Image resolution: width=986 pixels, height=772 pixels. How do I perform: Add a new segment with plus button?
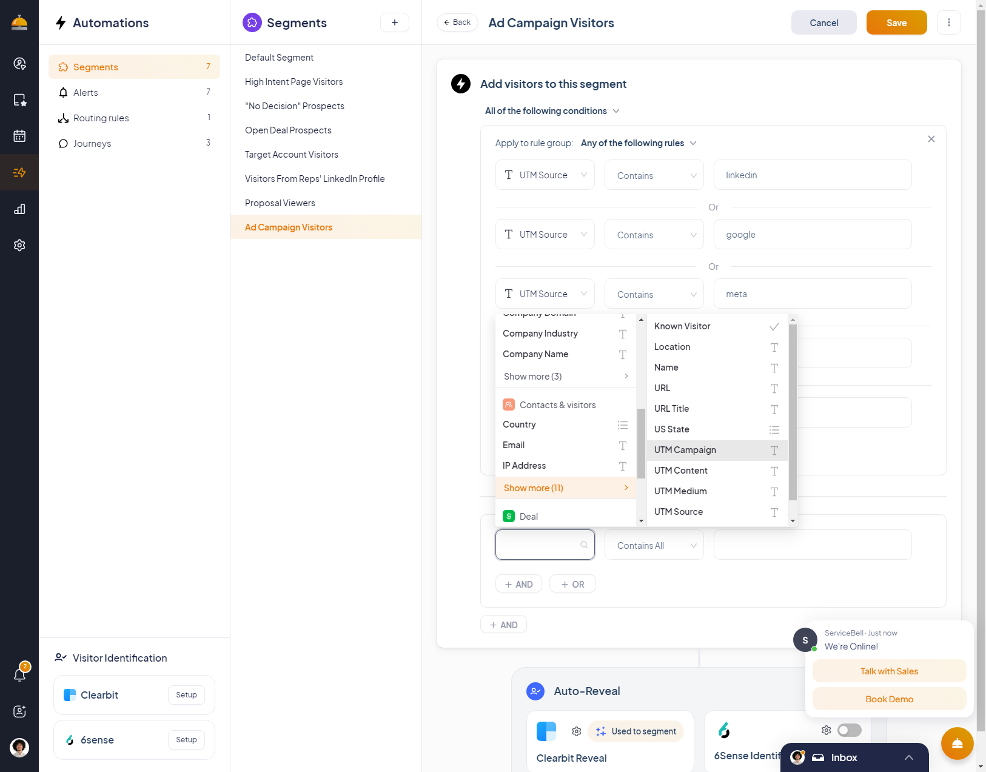395,22
